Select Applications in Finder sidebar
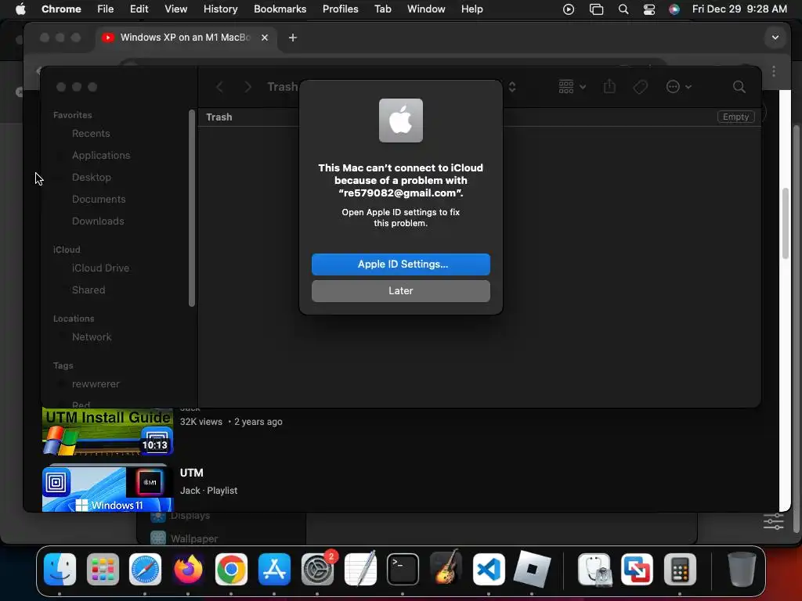Screen dimensions: 802x601 coord(101,156)
